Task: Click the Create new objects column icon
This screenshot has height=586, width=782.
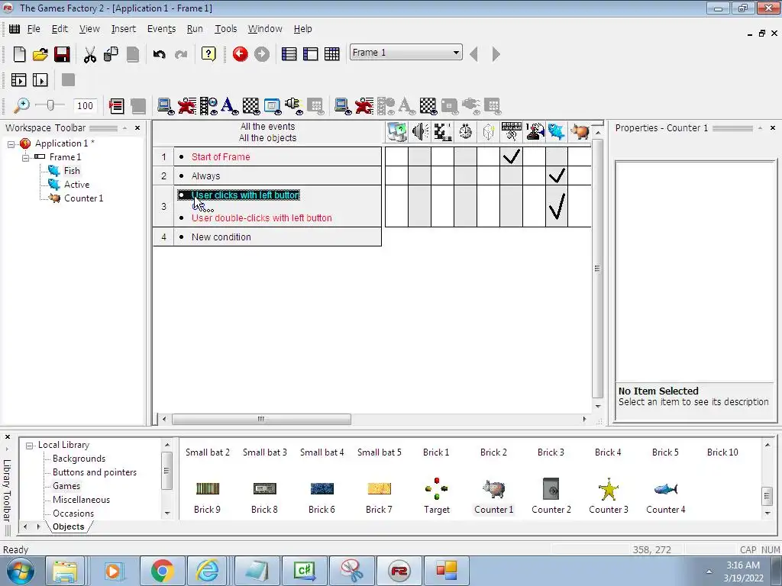Action: pyautogui.click(x=488, y=132)
